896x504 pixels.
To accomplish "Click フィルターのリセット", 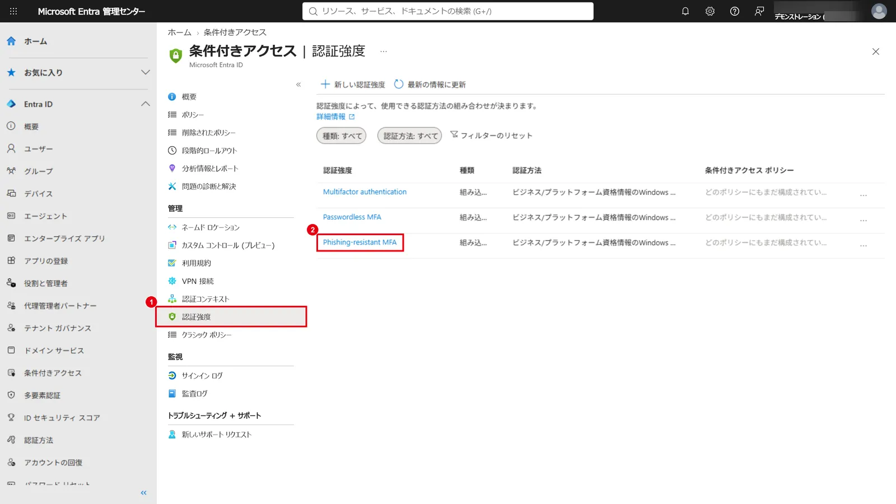I will tap(491, 136).
